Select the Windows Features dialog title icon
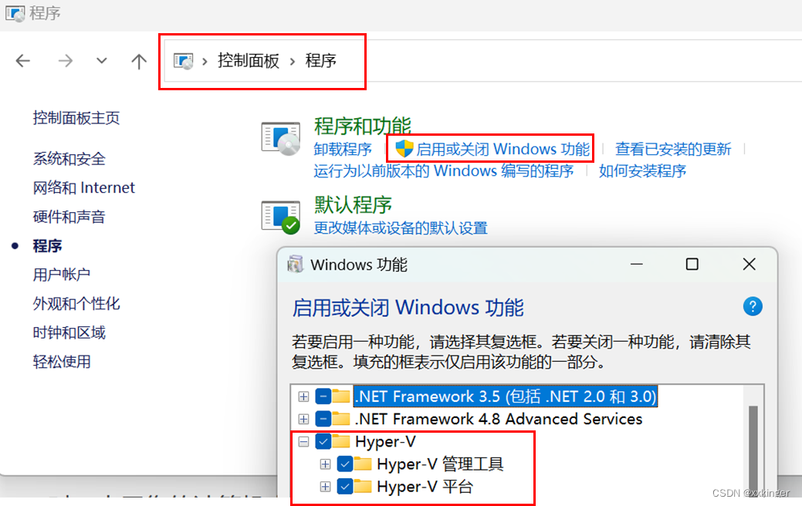 point(295,265)
